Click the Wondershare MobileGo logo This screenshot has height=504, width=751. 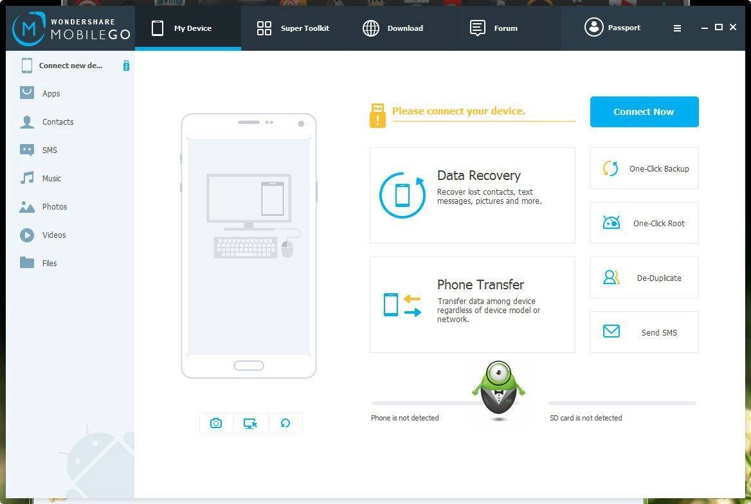71,29
